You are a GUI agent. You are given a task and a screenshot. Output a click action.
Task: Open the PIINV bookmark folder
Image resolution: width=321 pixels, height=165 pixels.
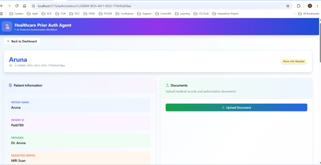click(89, 13)
